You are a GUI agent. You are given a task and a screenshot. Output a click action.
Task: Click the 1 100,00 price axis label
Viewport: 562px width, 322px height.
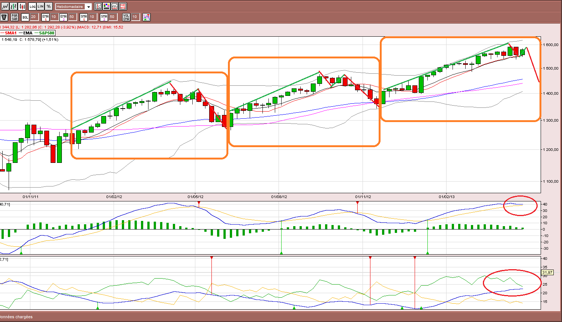(x=551, y=182)
